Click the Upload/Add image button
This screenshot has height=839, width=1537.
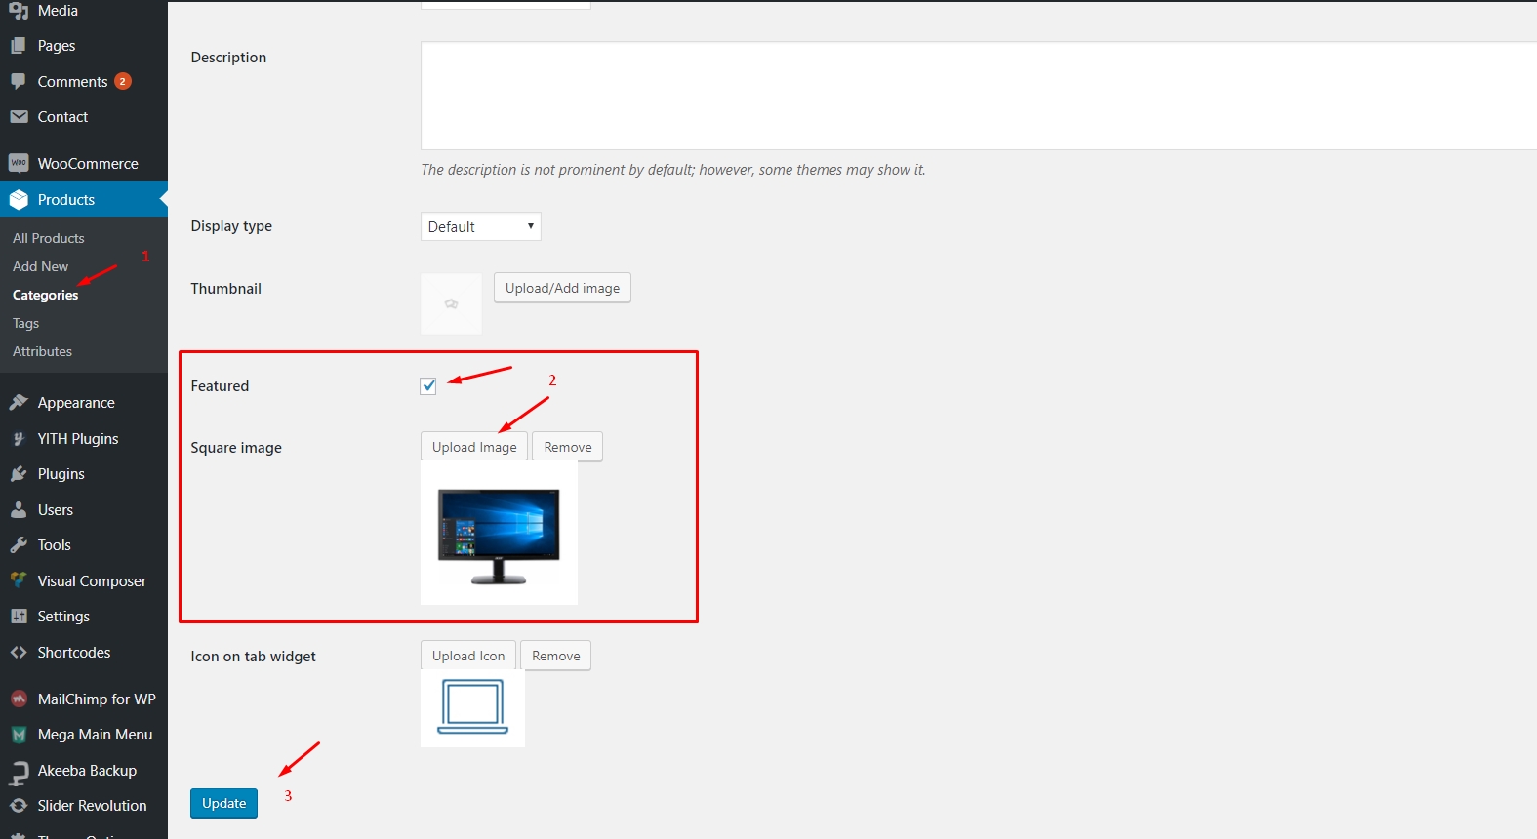click(x=562, y=288)
